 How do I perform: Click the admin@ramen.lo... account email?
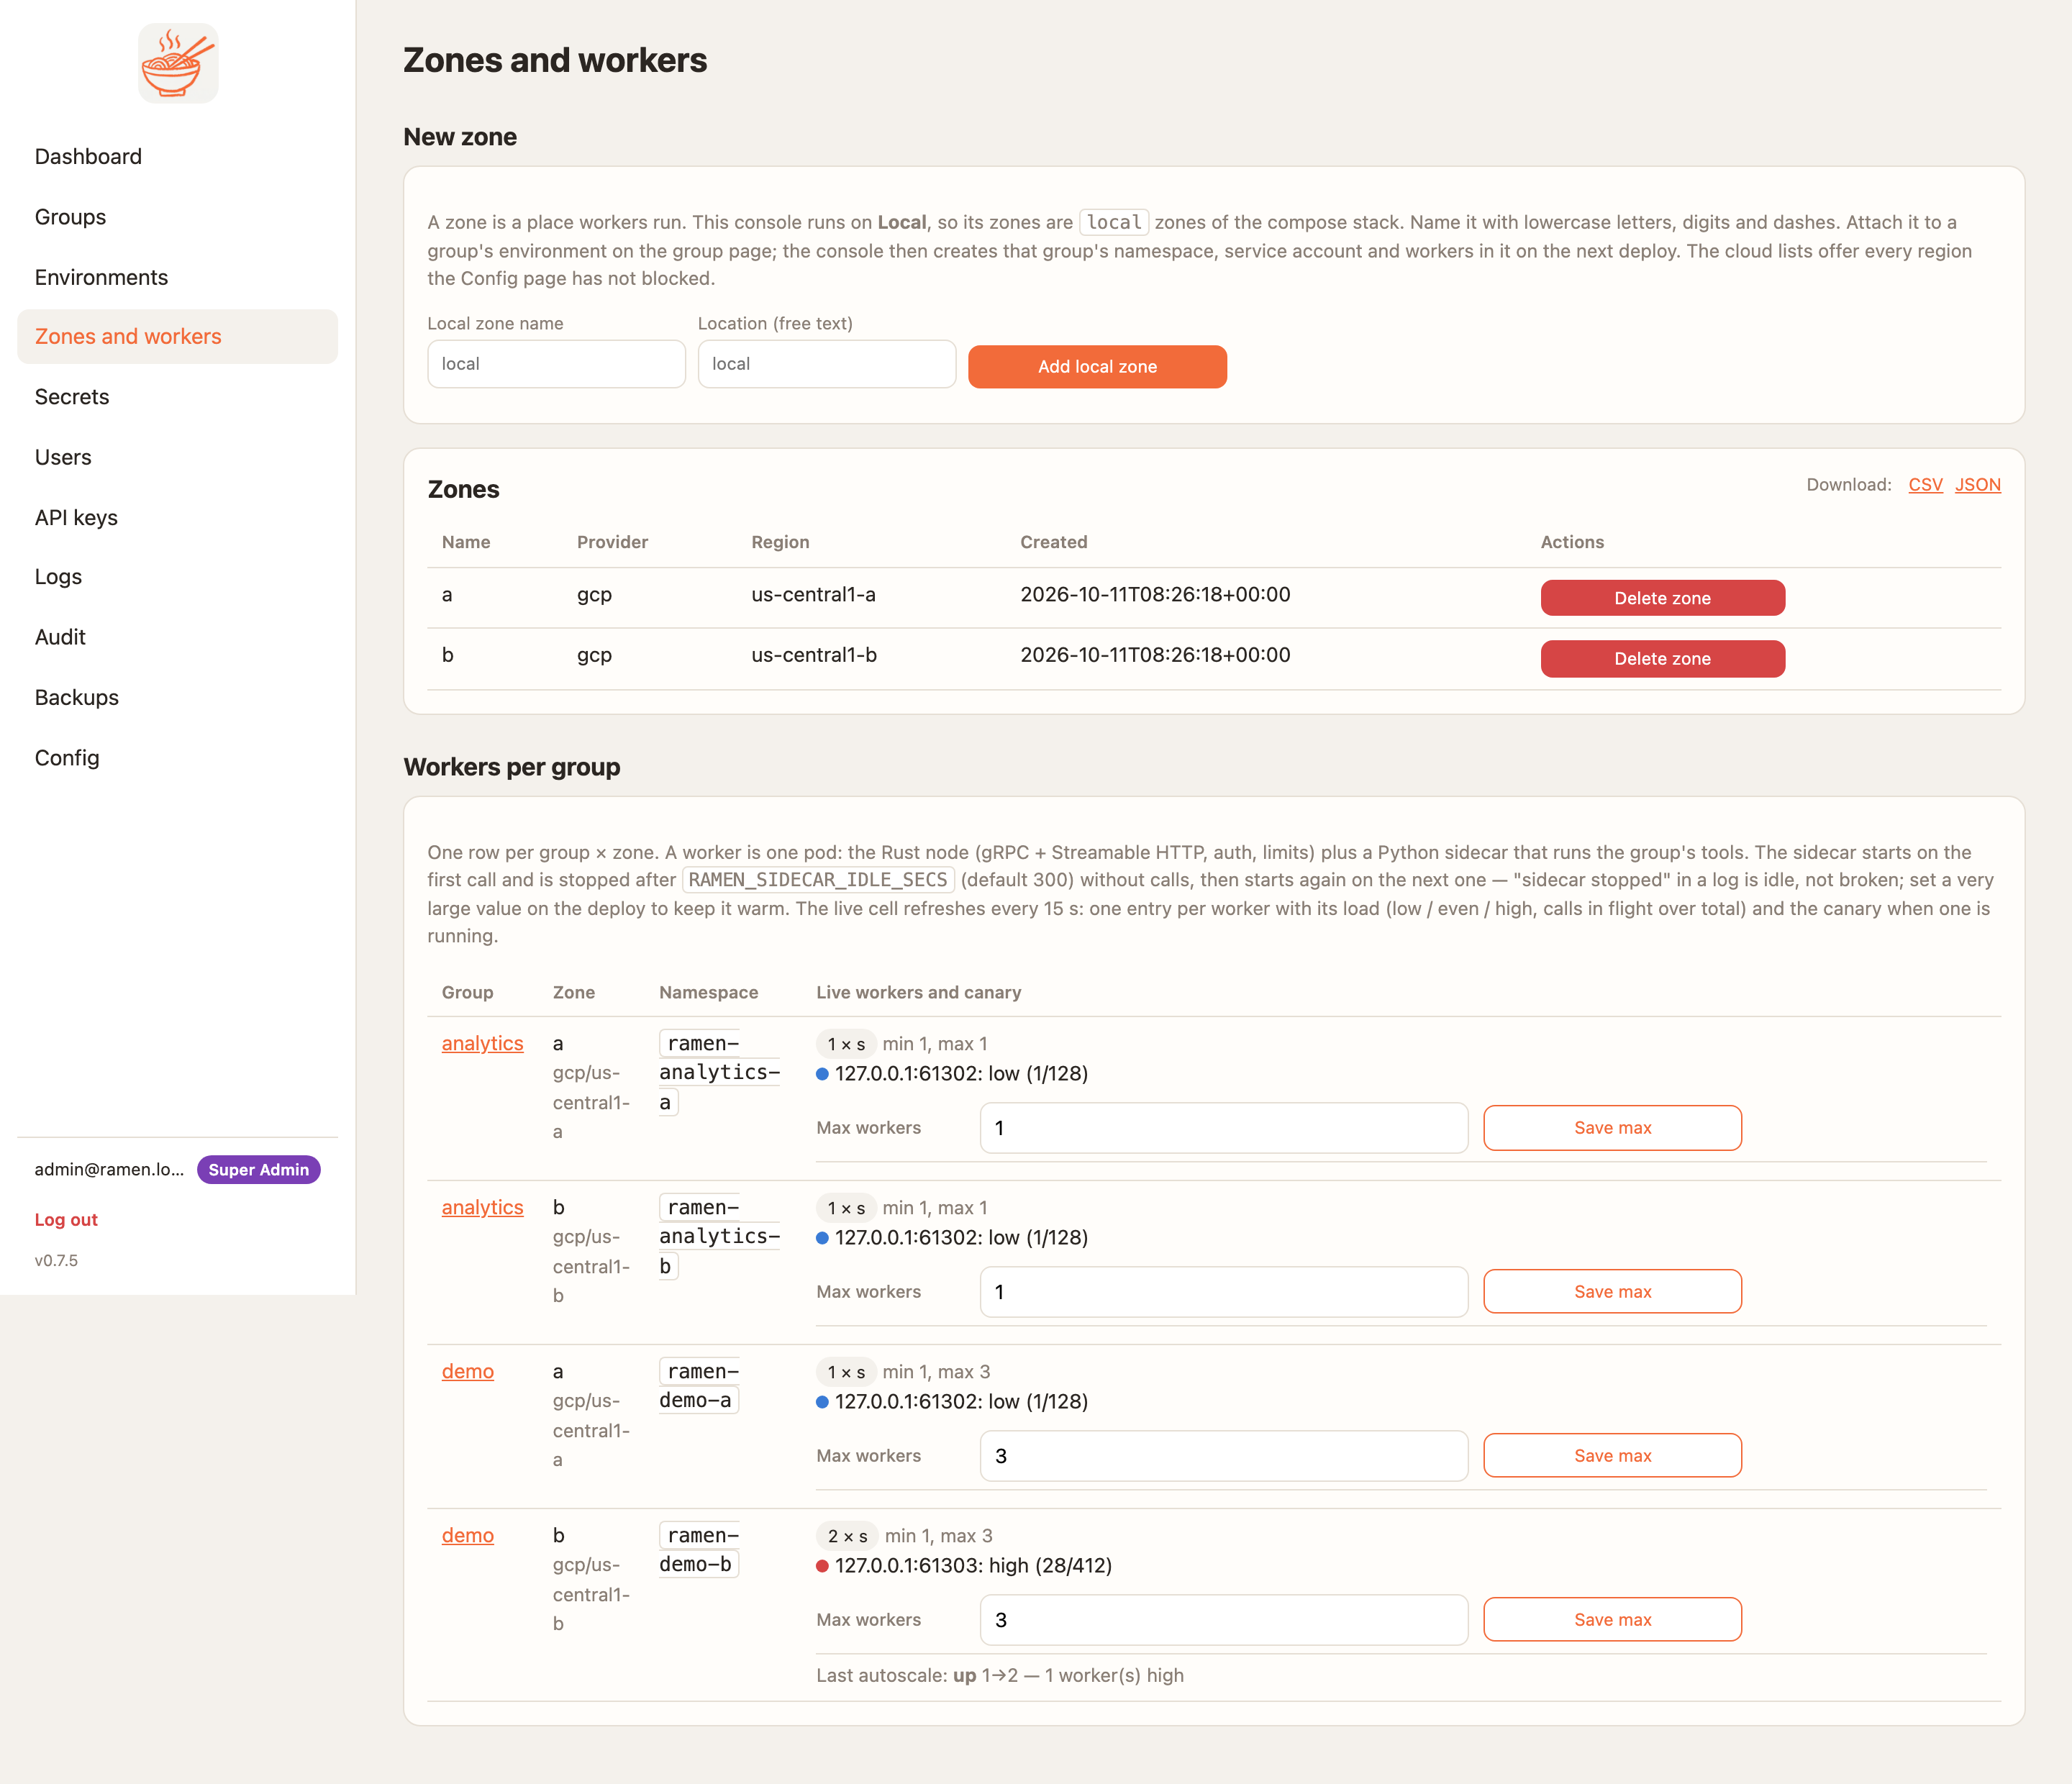click(109, 1170)
